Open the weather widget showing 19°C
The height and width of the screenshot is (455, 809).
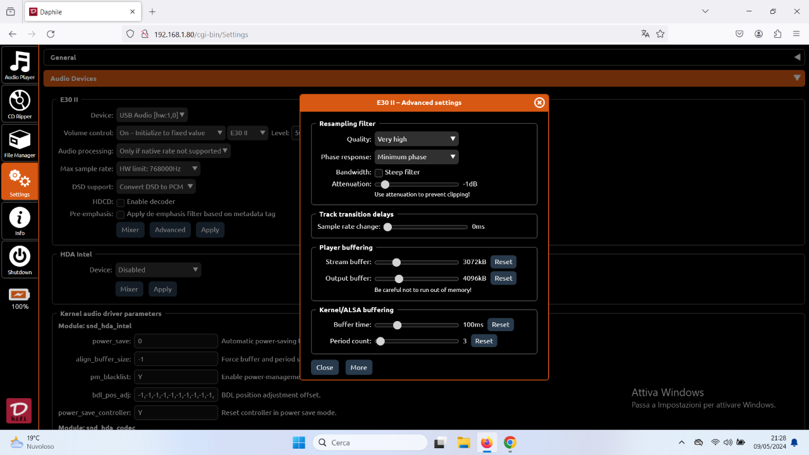(33, 442)
